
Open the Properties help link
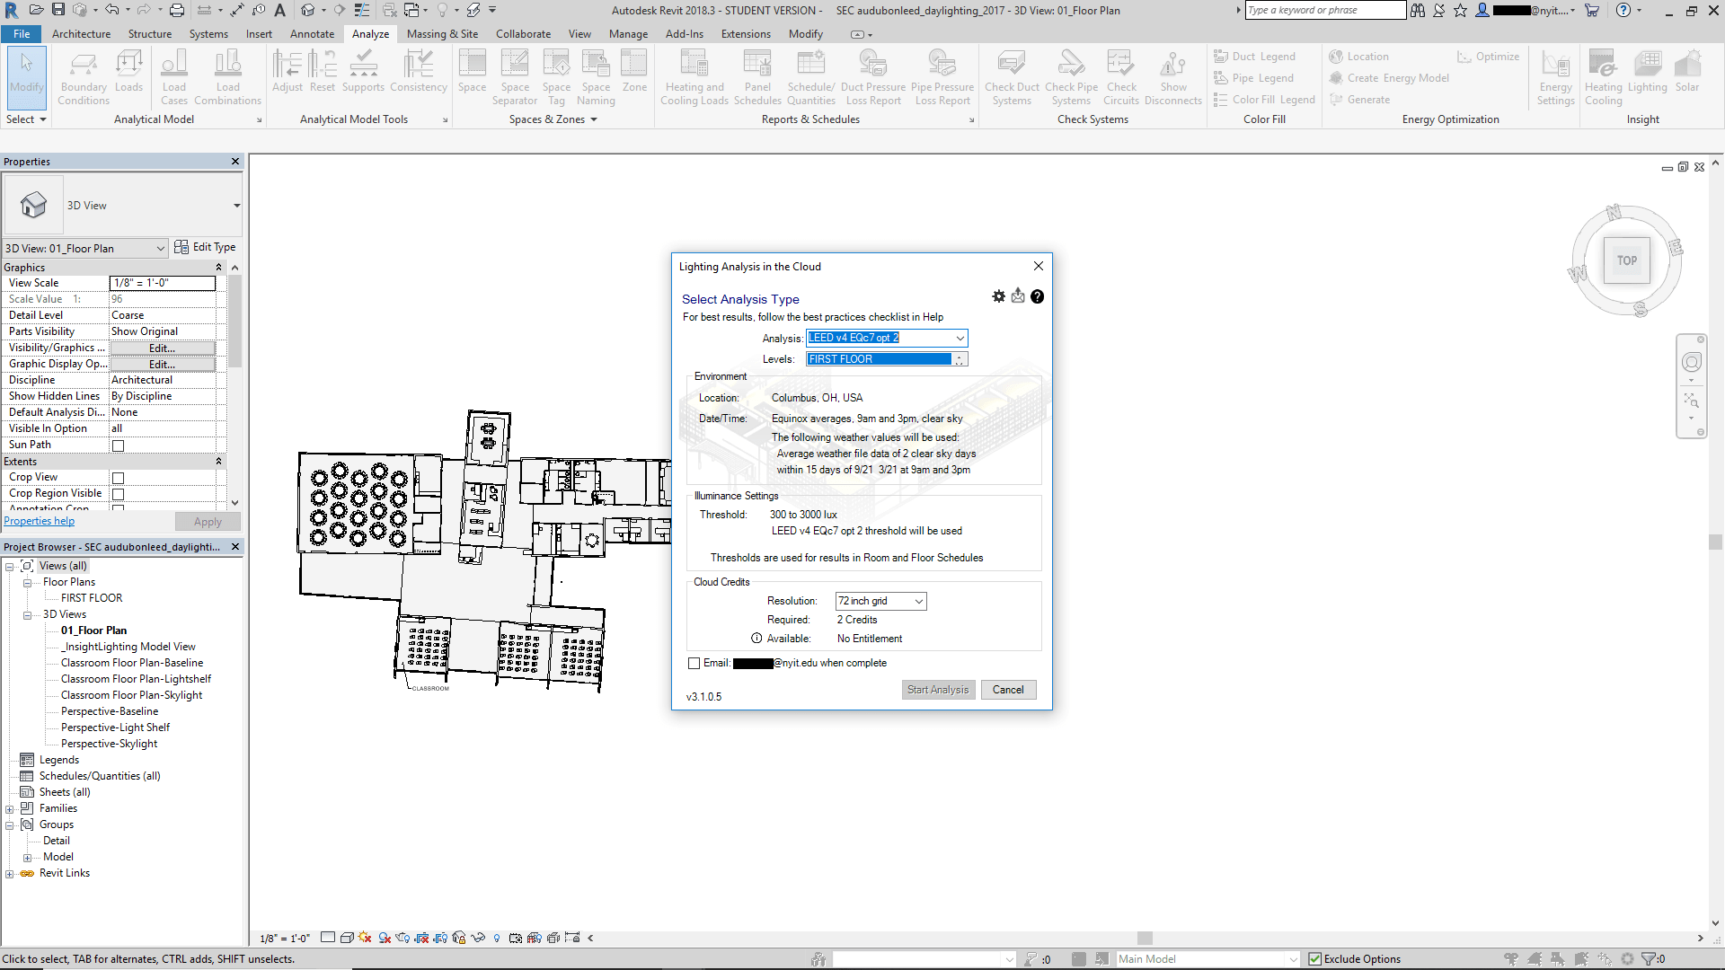click(39, 521)
